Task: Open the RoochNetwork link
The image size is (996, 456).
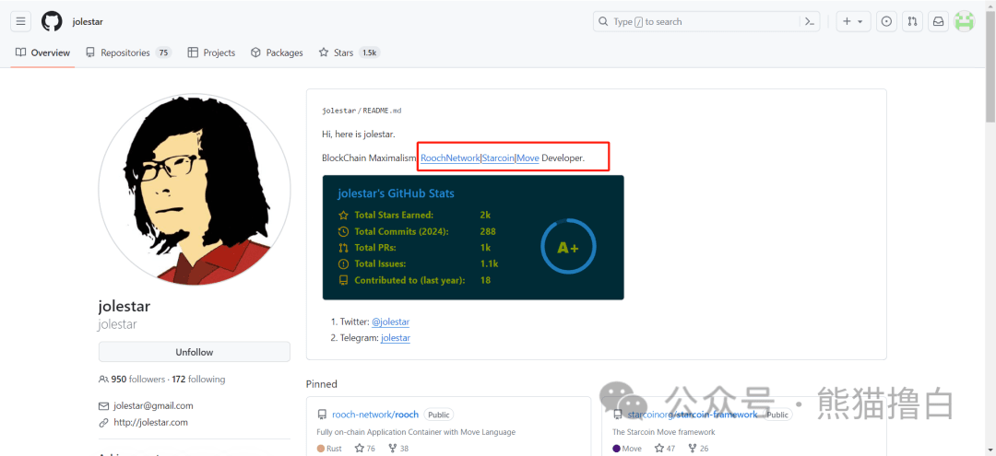Action: click(450, 158)
